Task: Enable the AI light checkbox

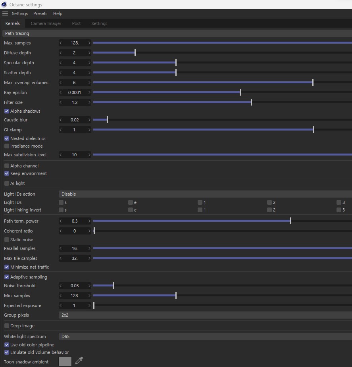Action: pos(7,183)
